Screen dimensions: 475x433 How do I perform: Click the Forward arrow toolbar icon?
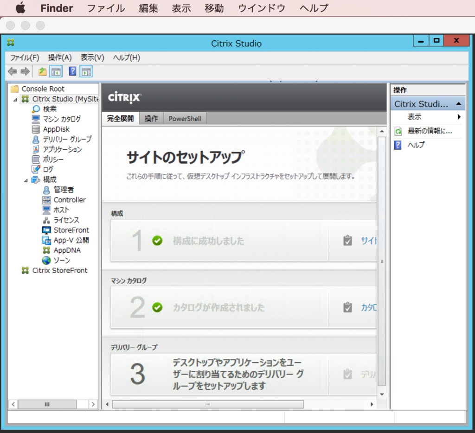[25, 72]
